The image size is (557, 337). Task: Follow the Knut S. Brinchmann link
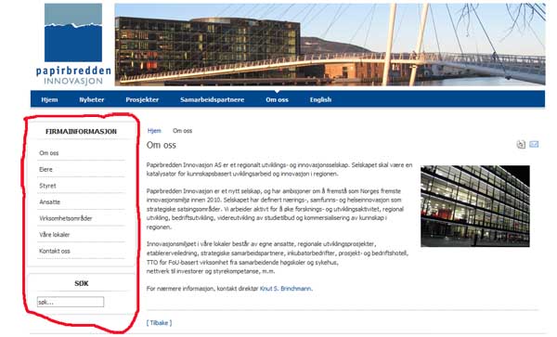pyautogui.click(x=286, y=289)
